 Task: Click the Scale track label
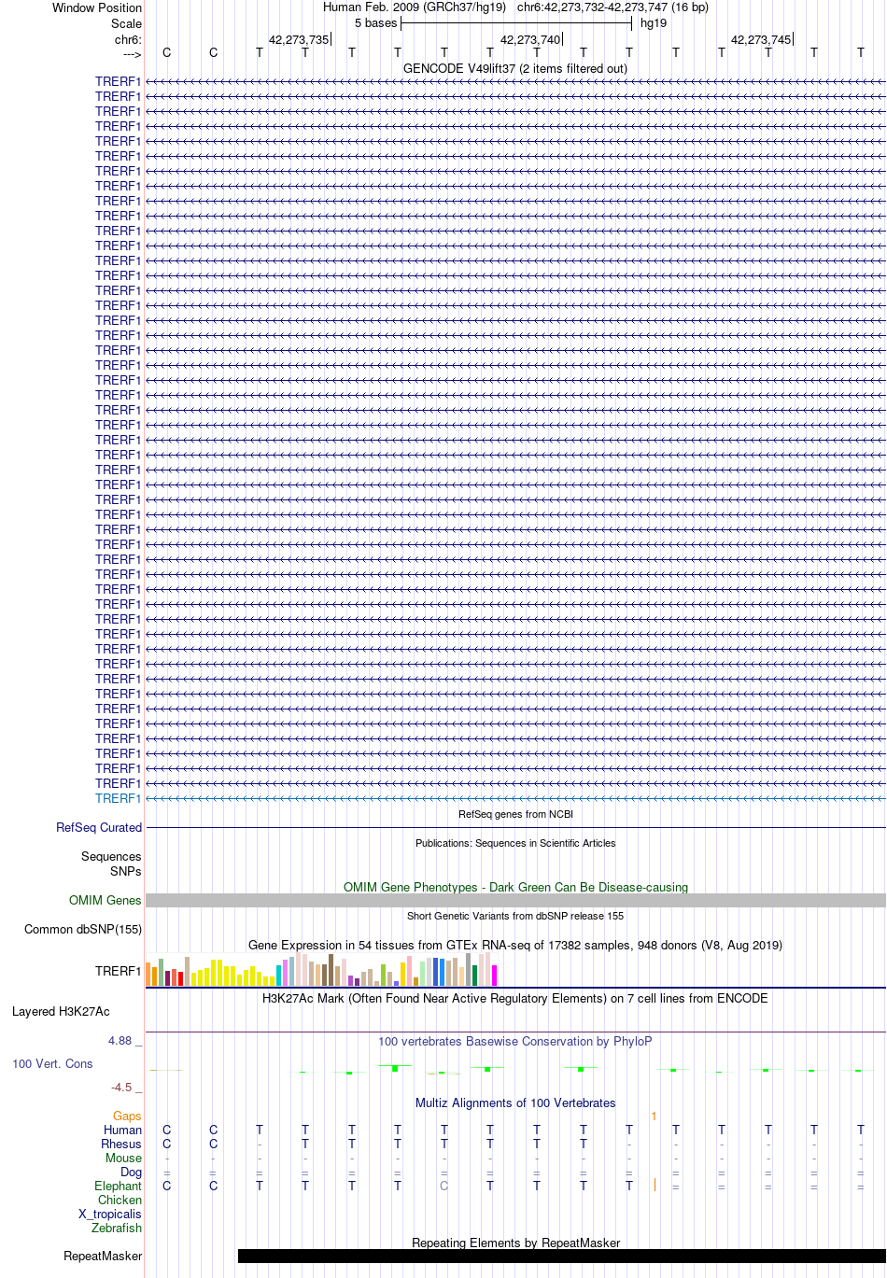(126, 23)
